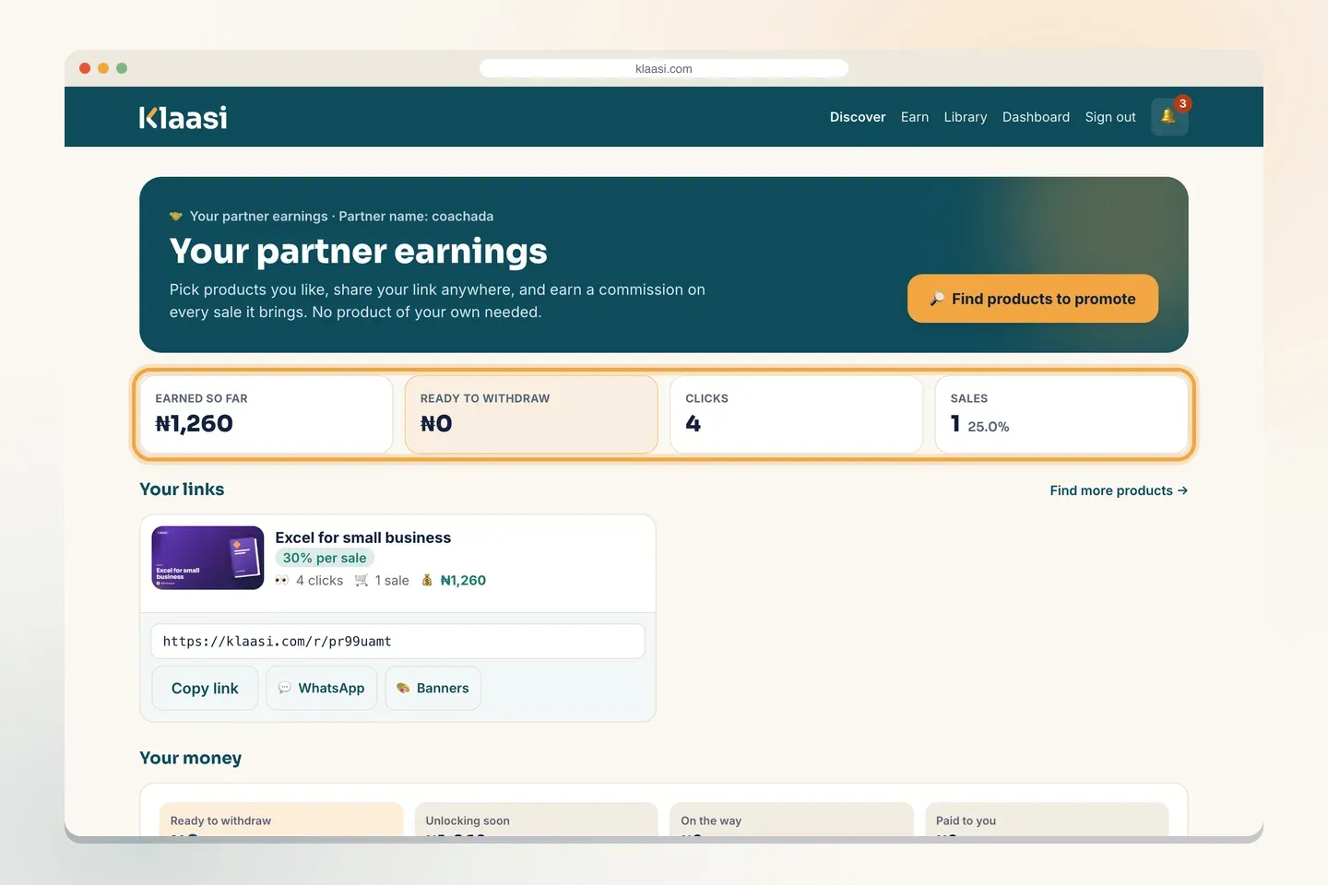
Task: Open the Banners button
Action: point(433,688)
